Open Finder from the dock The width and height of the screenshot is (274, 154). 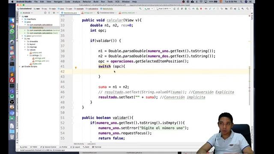pyautogui.click(x=12, y=21)
